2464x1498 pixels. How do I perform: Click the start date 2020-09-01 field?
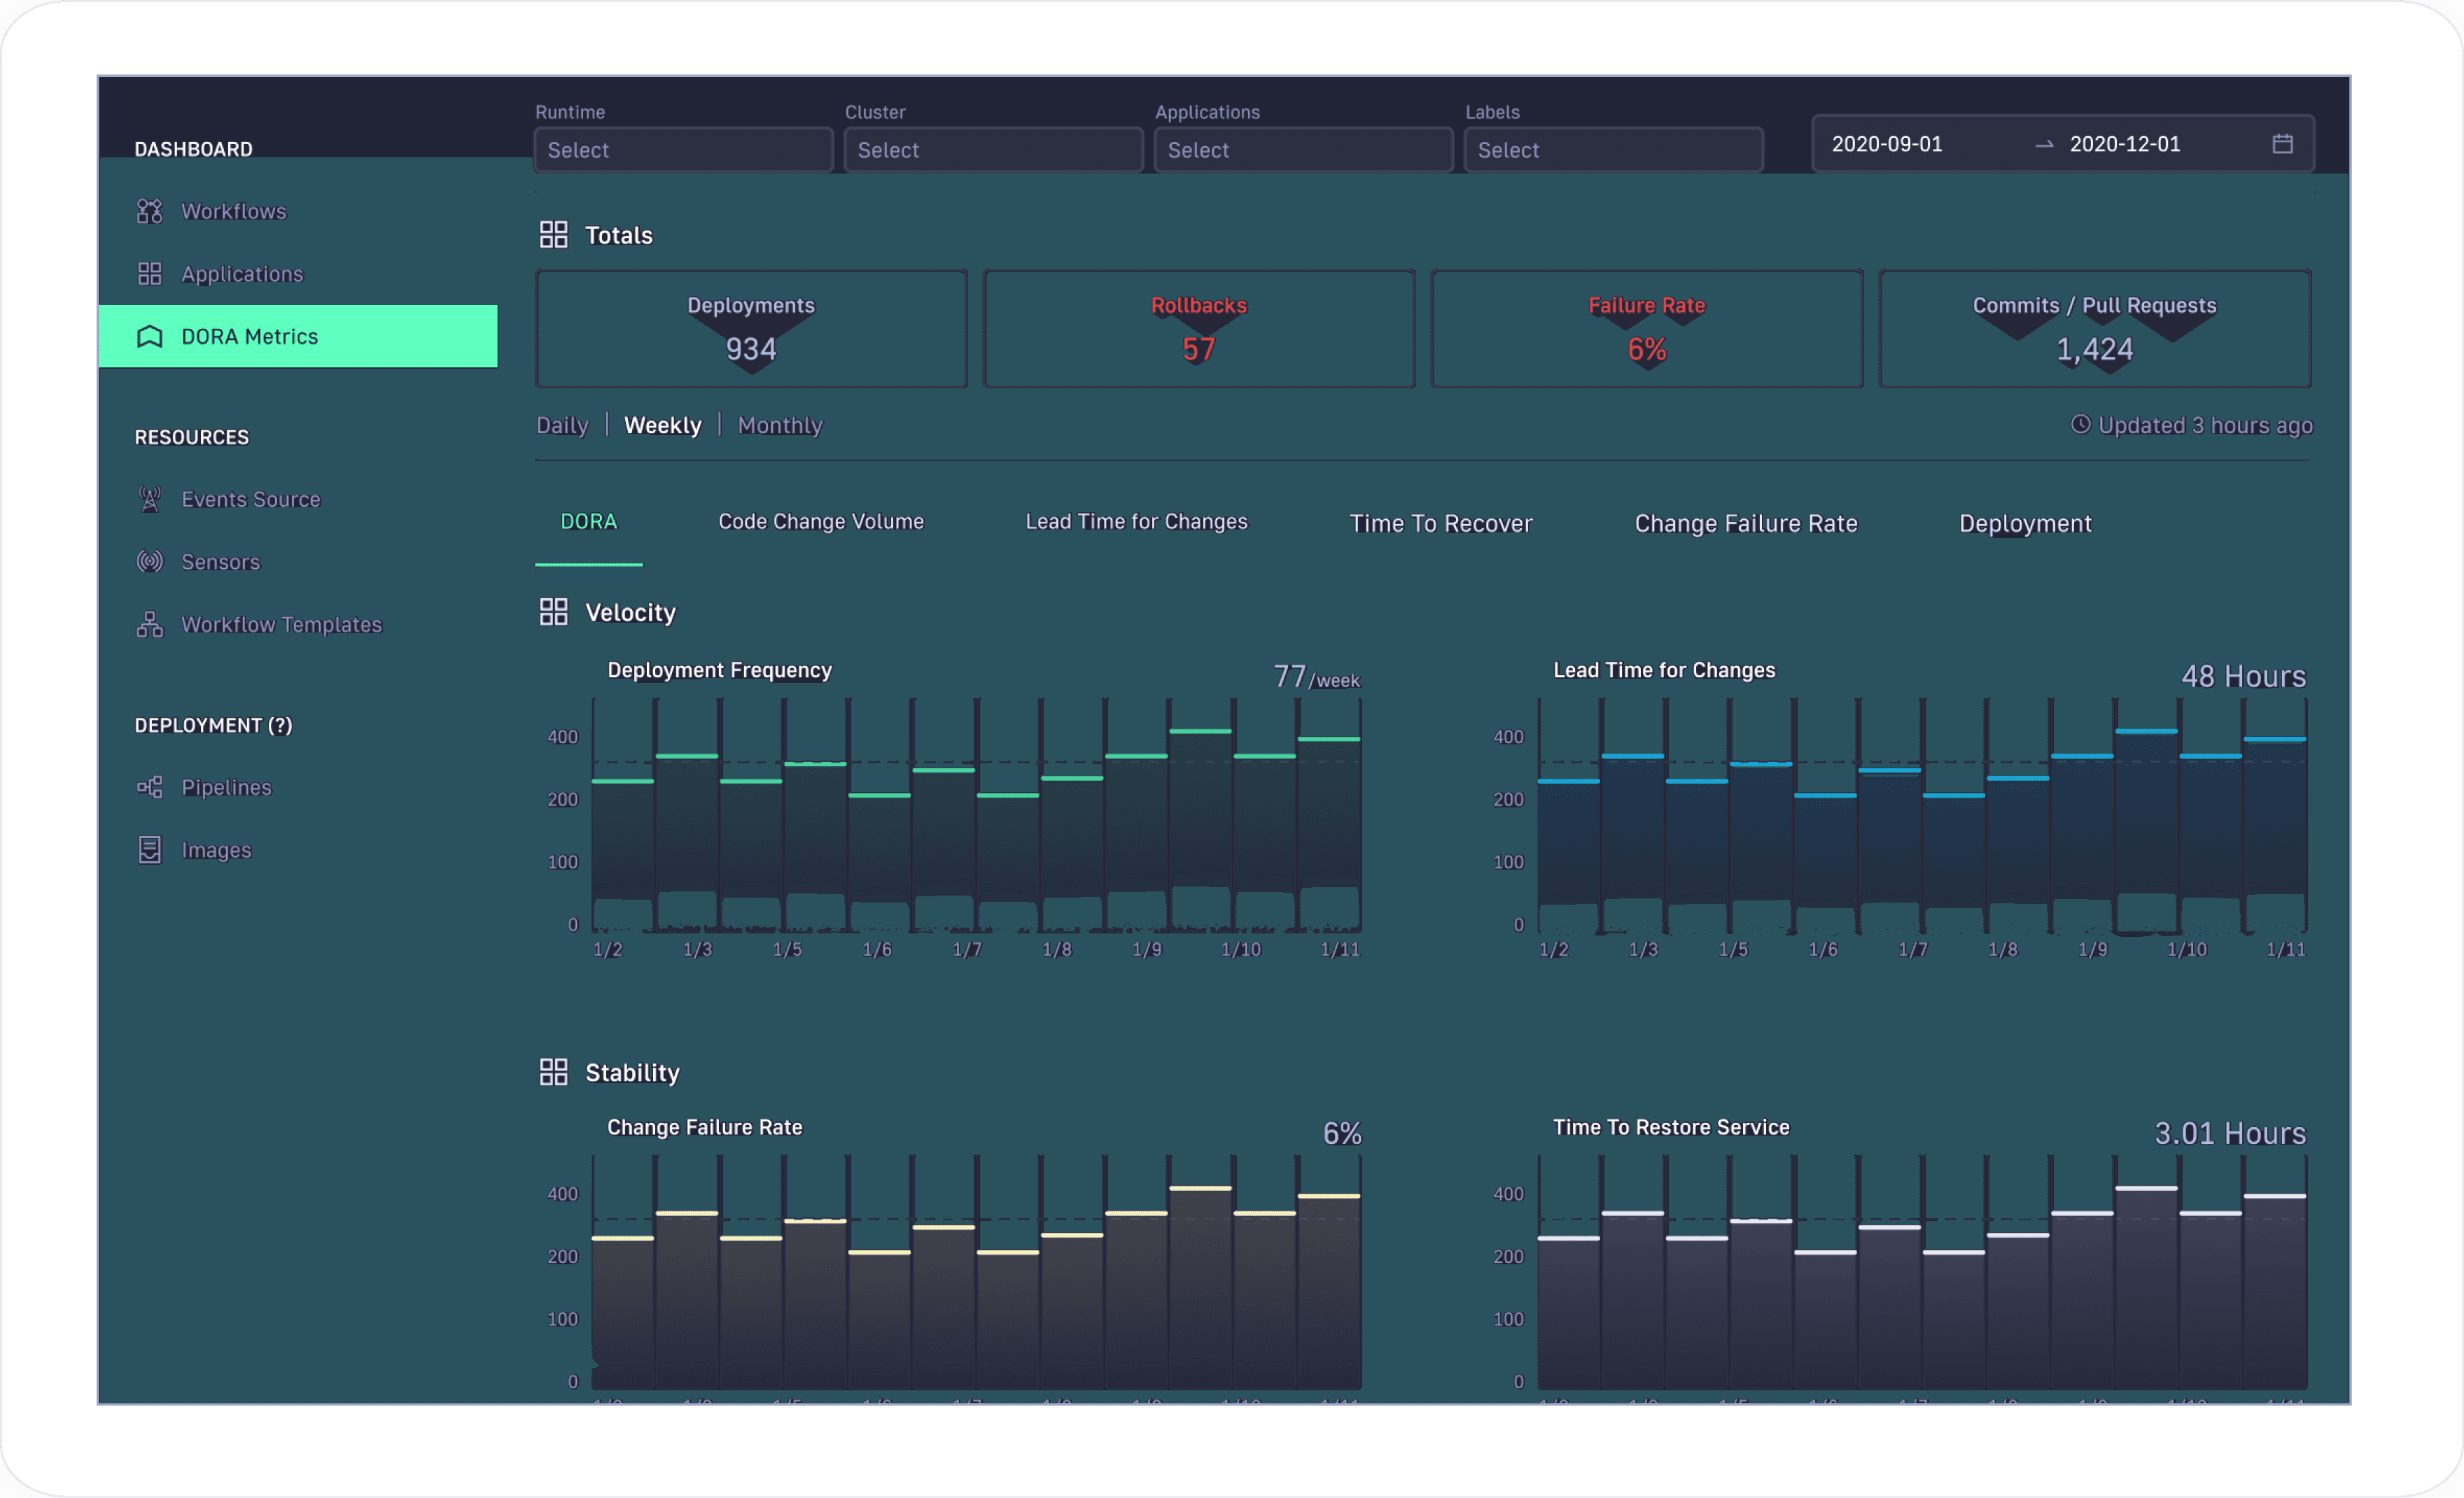[1886, 144]
